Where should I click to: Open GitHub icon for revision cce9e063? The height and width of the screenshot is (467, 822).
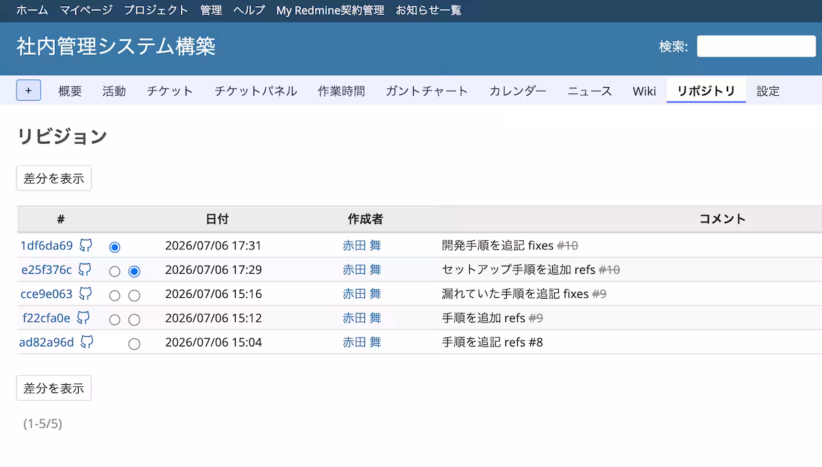pyautogui.click(x=86, y=294)
